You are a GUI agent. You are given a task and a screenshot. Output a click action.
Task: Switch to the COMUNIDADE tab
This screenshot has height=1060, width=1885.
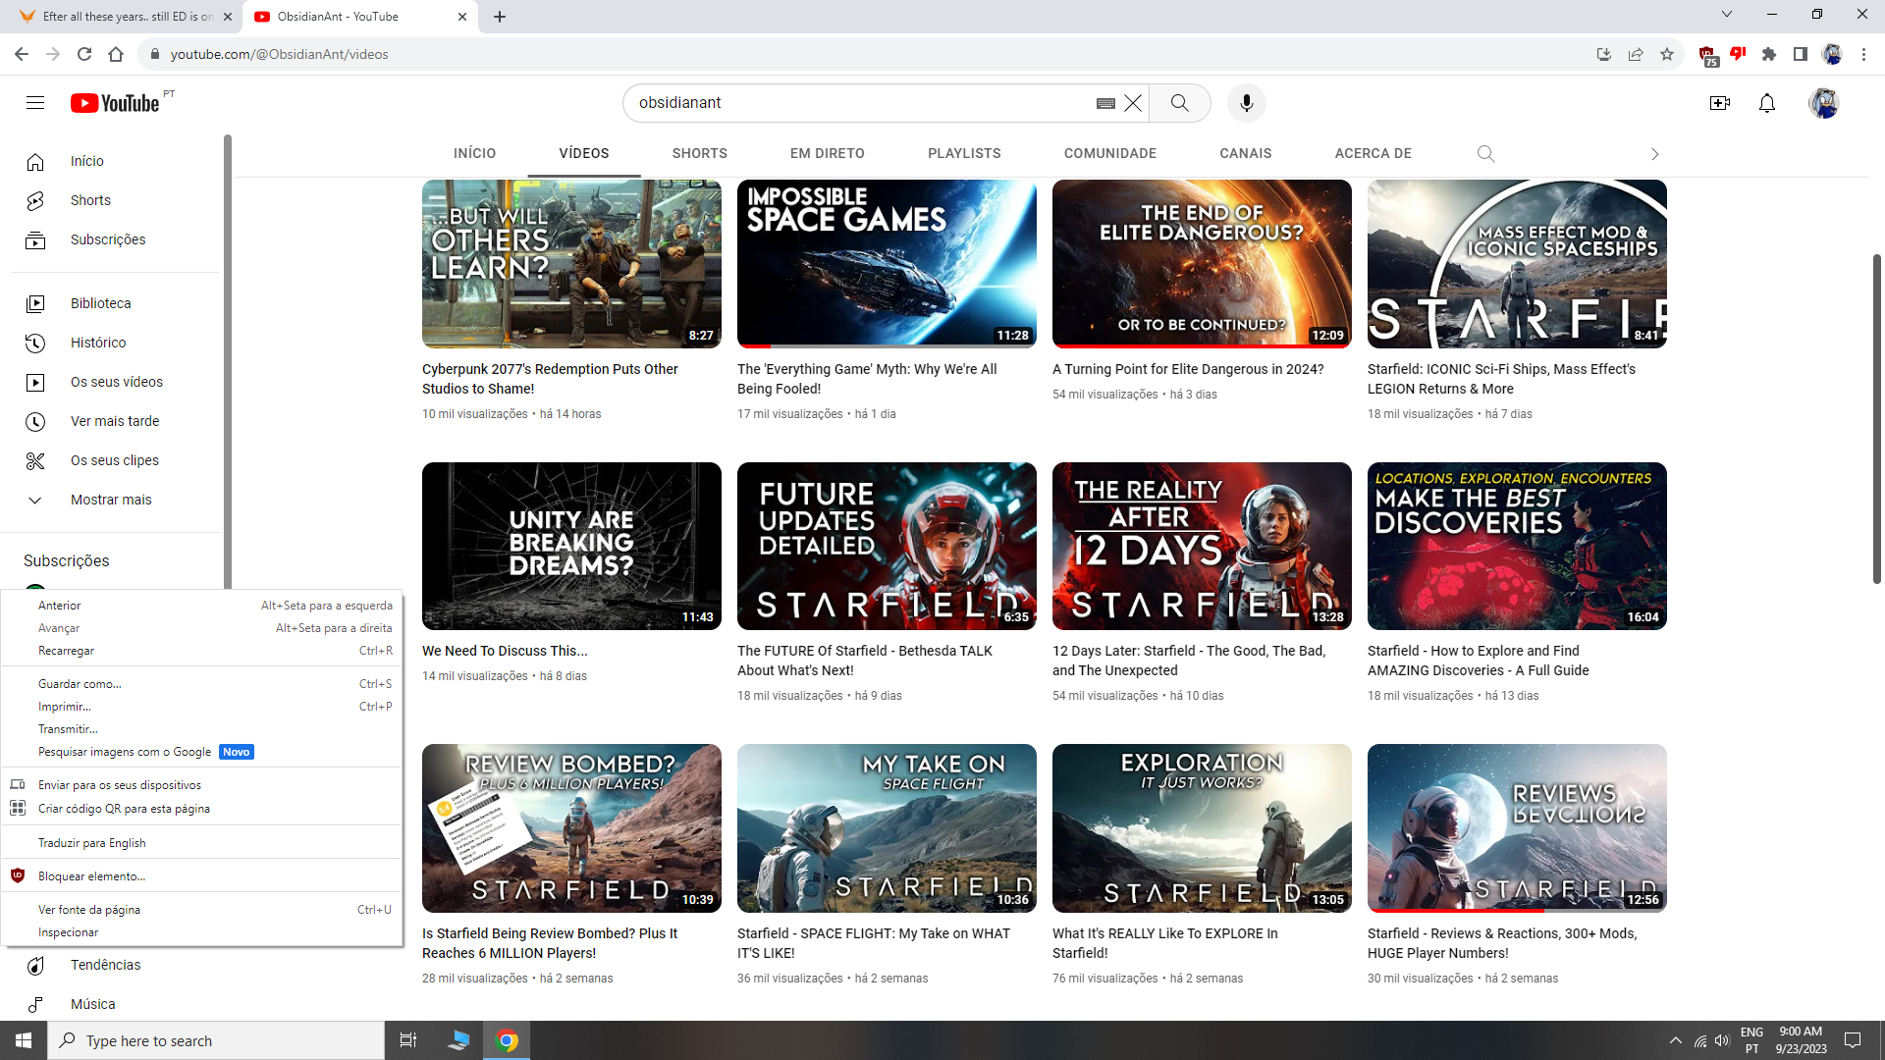[x=1109, y=154]
